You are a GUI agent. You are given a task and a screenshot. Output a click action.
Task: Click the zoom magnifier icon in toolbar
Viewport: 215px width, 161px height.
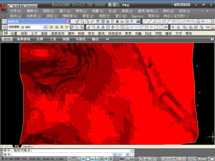click(82, 21)
